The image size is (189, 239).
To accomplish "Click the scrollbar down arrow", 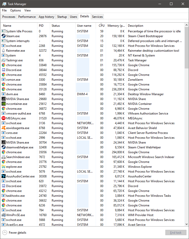I will [186, 224].
